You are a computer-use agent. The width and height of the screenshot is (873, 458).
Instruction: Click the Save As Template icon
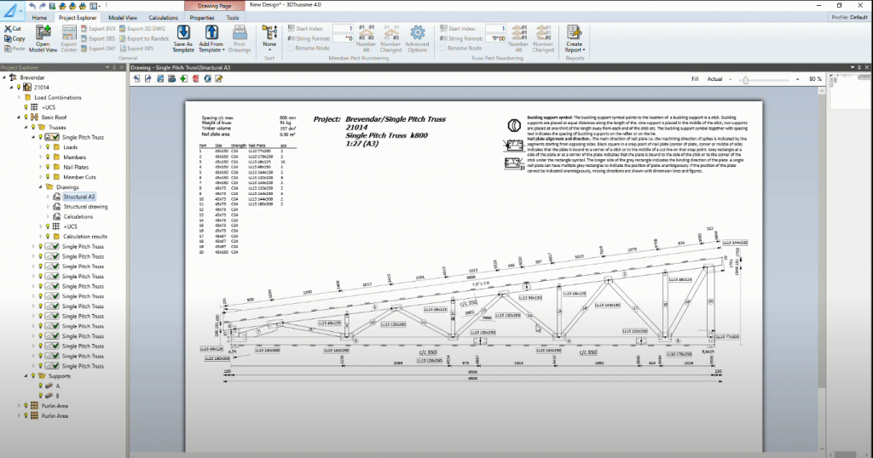[x=182, y=33]
